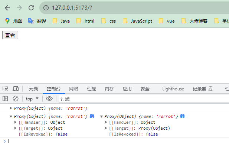The width and height of the screenshot is (229, 143).
Task: Collapse the left expanded Proxy(Object)
Action: [x=11, y=116]
